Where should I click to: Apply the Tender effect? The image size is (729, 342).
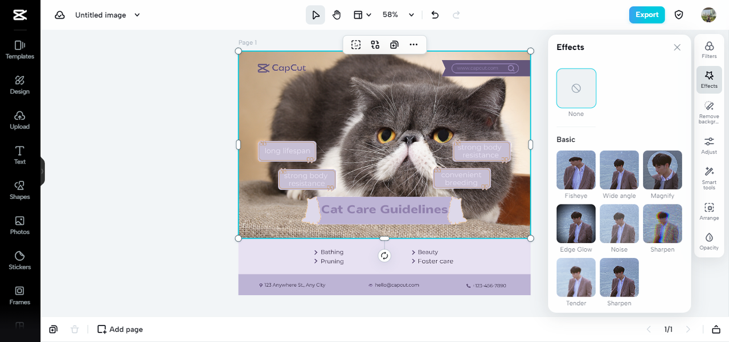[x=576, y=278]
